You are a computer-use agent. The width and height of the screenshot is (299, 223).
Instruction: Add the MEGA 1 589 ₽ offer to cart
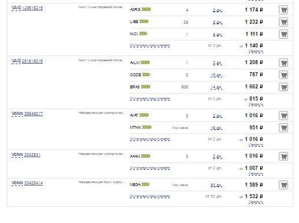coord(283,185)
